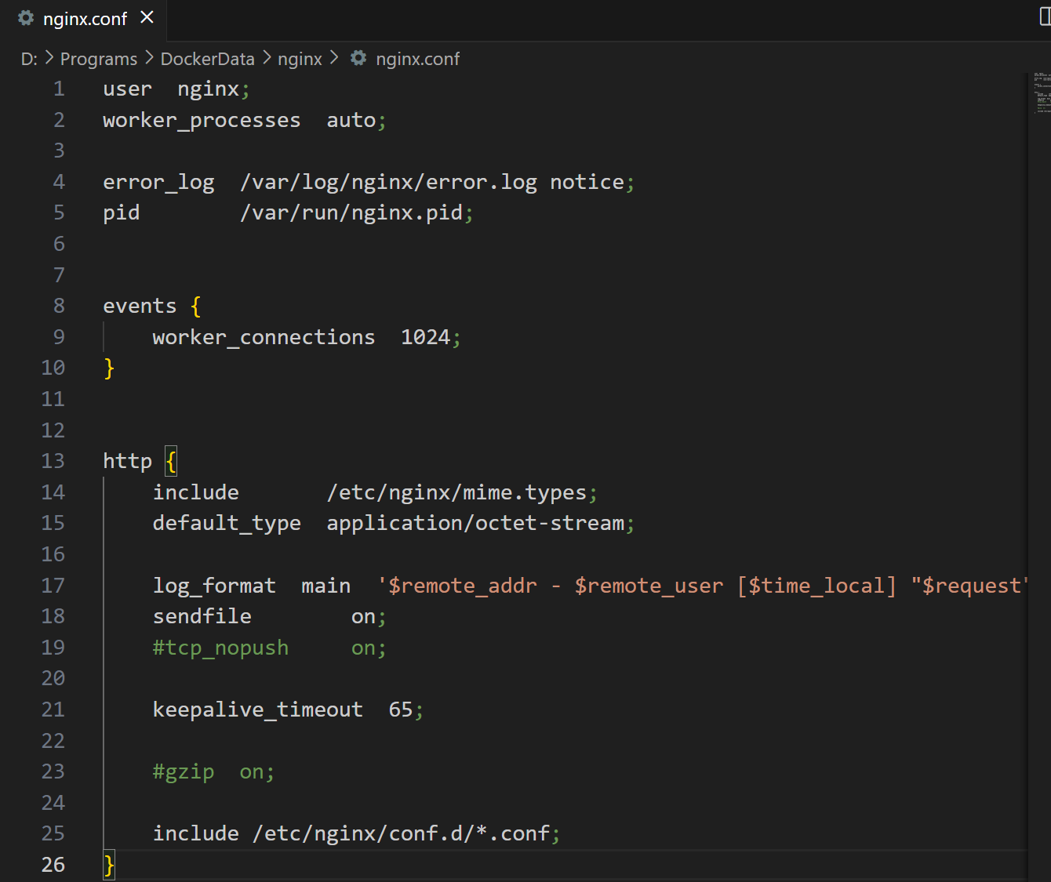The height and width of the screenshot is (882, 1051).
Task: Click 'main' on line 17
Action: (x=325, y=586)
